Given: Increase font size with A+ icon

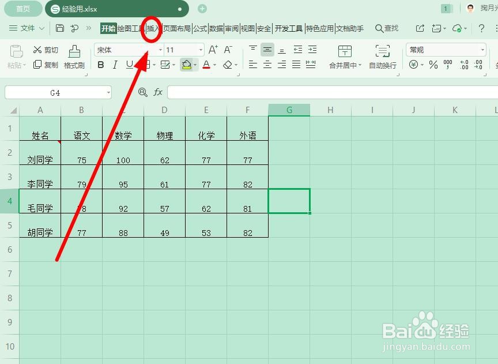Looking at the screenshot, I should click(213, 50).
